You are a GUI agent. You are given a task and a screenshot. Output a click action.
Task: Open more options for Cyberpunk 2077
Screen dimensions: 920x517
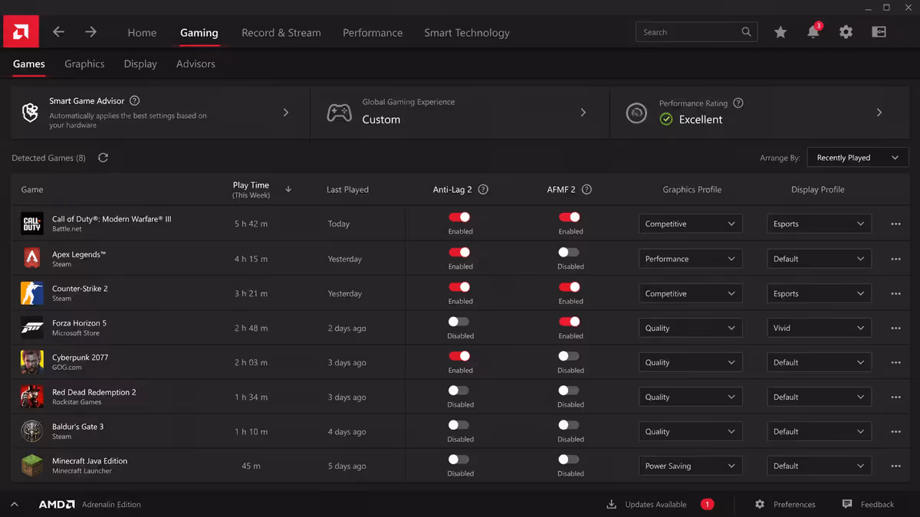[895, 362]
